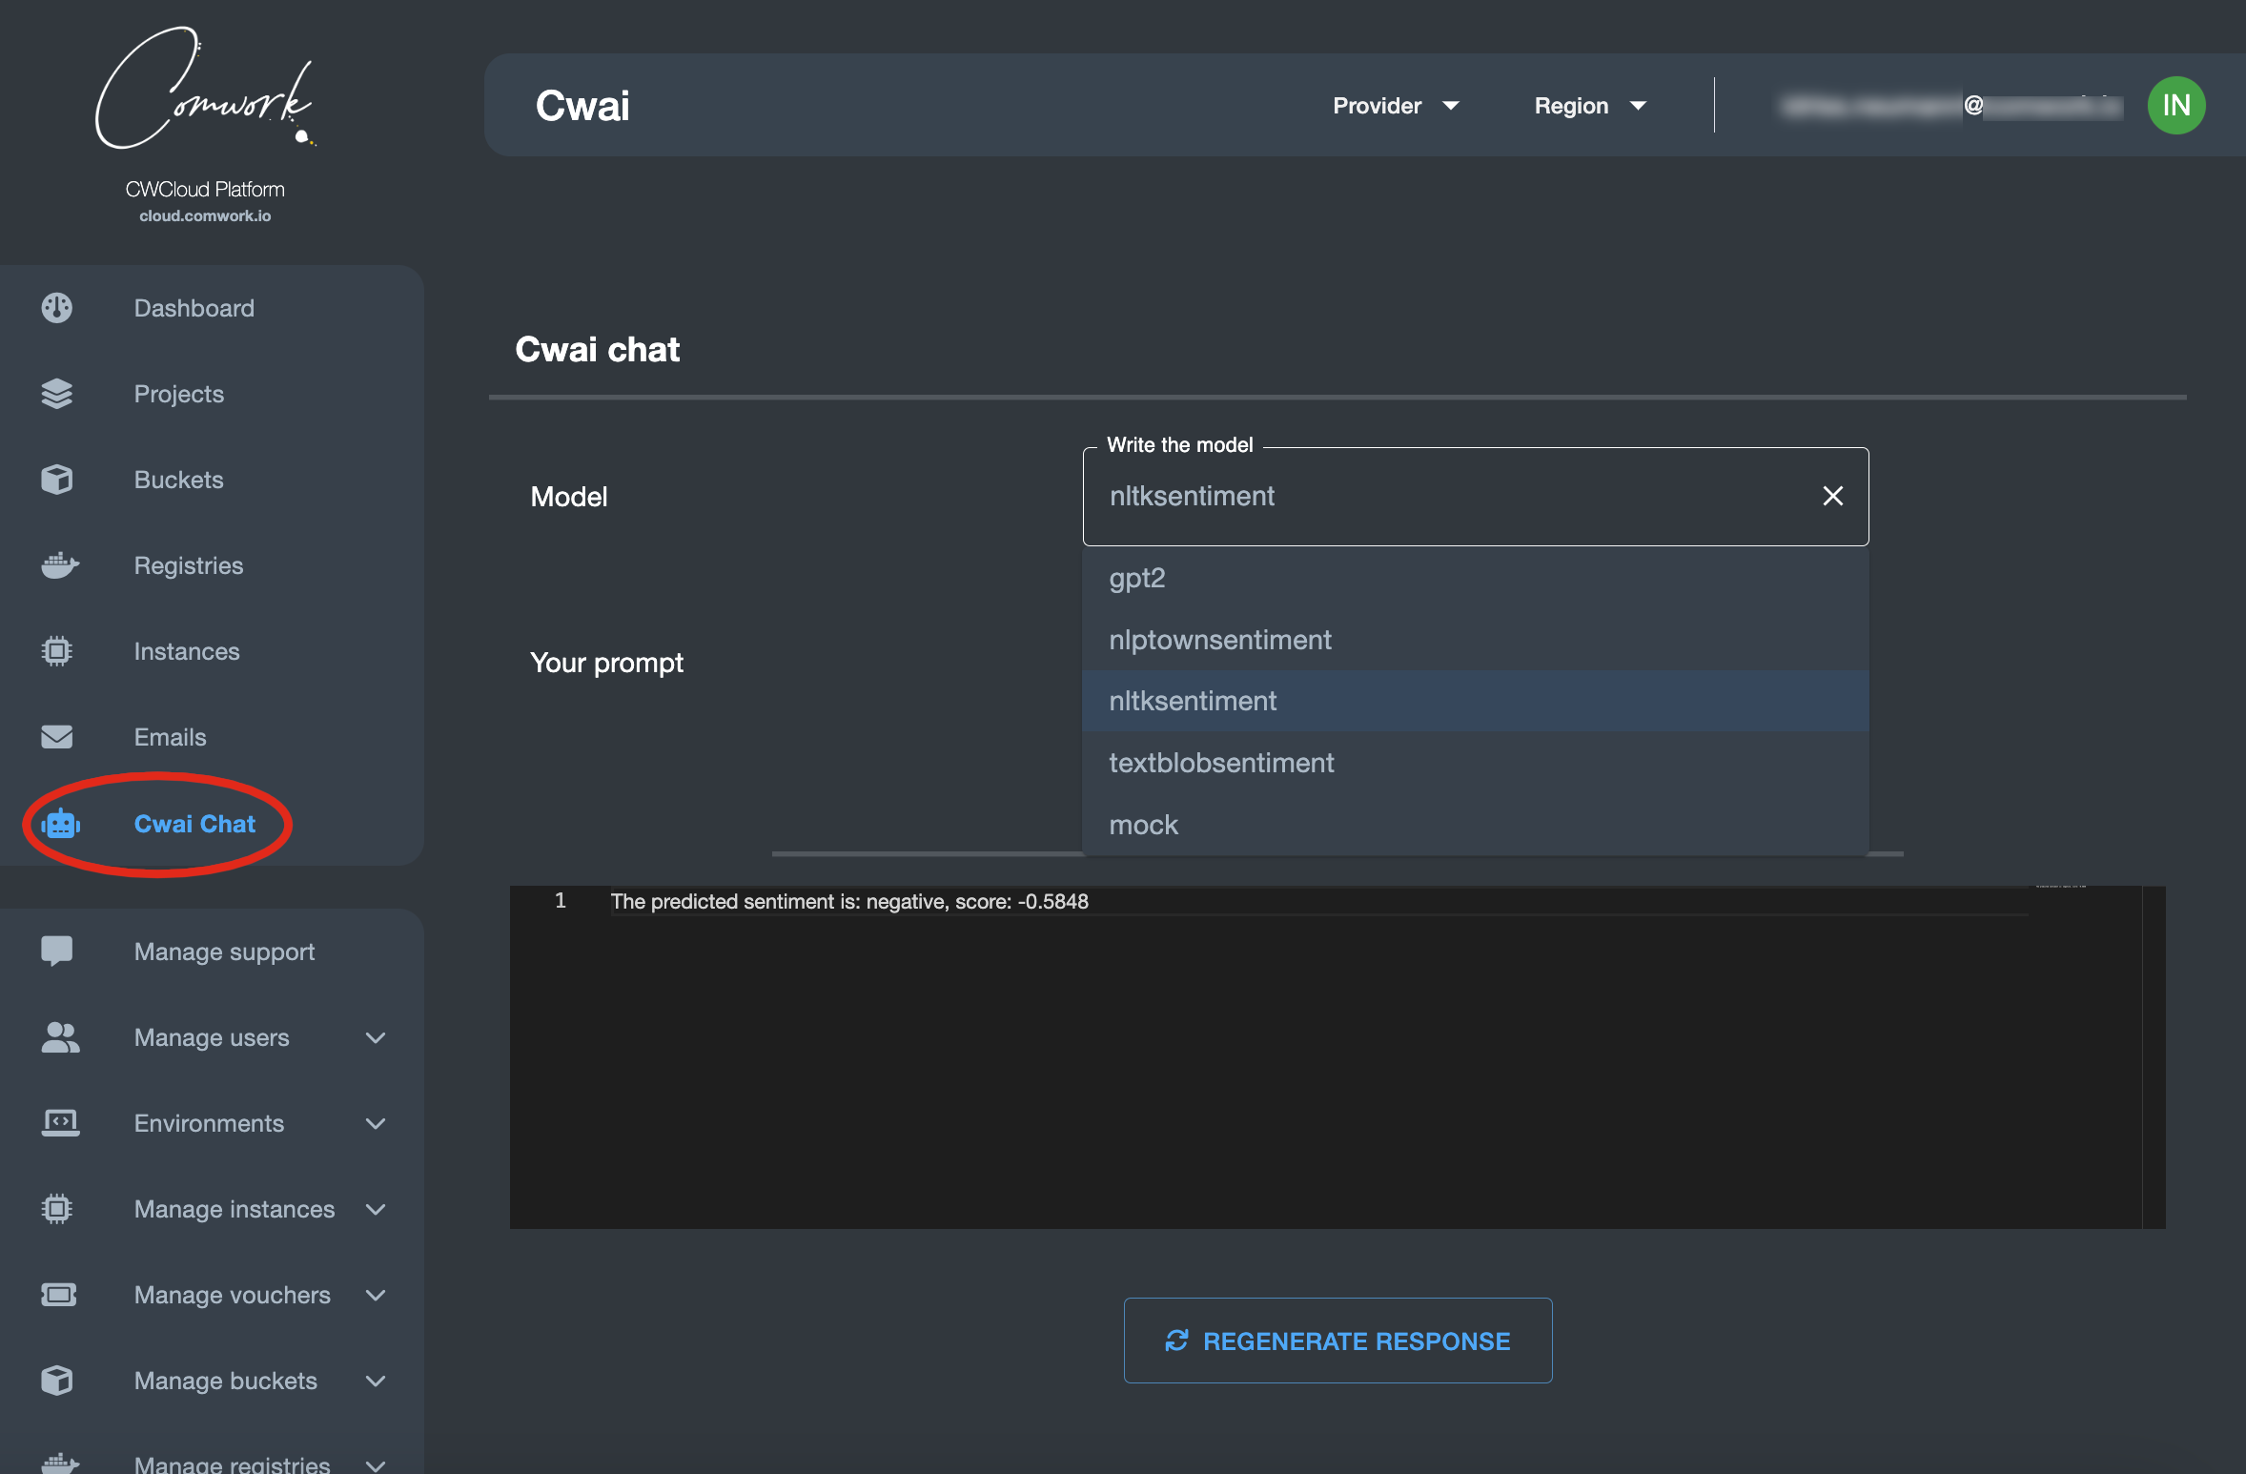
Task: Open the Provider dropdown
Action: pyautogui.click(x=1396, y=106)
